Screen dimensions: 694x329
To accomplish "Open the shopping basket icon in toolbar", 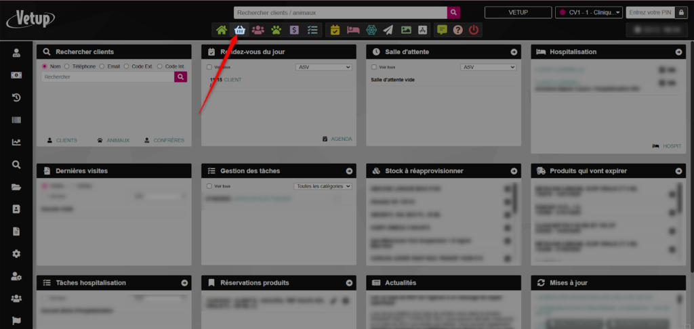I will [239, 30].
